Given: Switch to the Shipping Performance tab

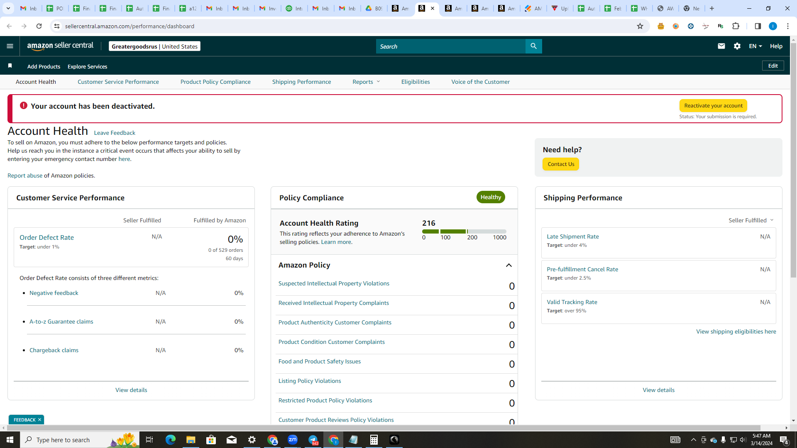Looking at the screenshot, I should click(301, 82).
